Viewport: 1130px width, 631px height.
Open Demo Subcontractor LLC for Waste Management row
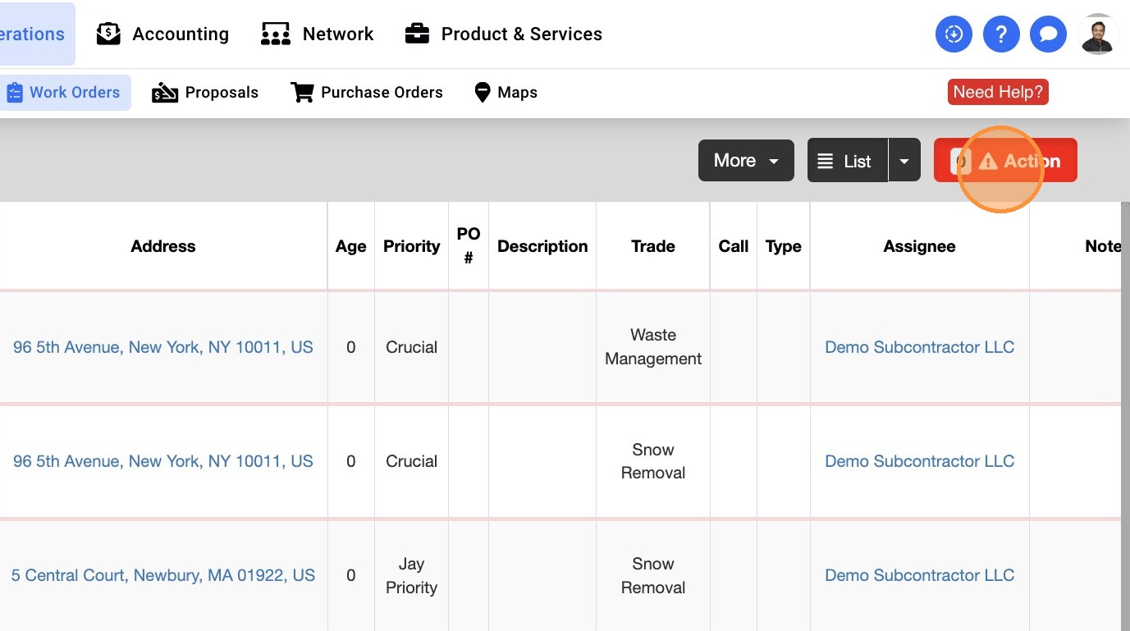[919, 347]
